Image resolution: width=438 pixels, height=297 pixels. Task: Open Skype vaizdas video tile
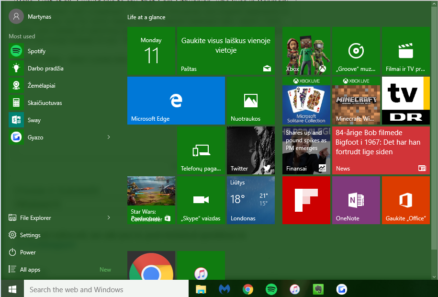click(201, 200)
